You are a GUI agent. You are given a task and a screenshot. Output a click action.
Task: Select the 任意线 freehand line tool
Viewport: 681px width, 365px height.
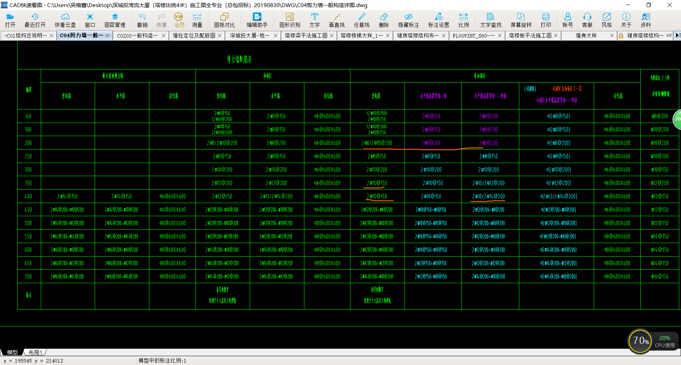[x=362, y=20]
